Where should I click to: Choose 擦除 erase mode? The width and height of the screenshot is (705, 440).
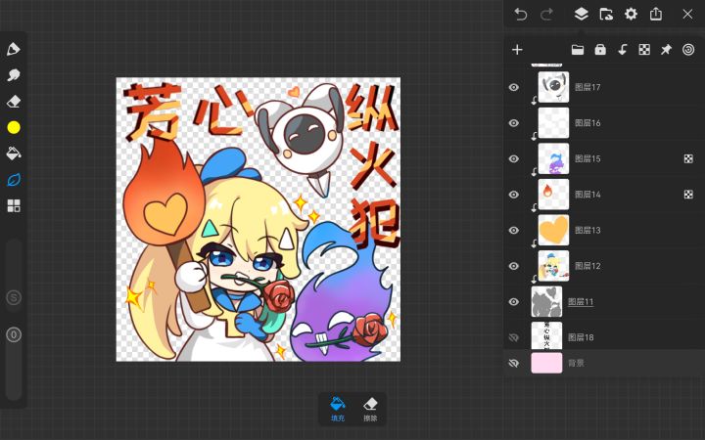tap(370, 409)
